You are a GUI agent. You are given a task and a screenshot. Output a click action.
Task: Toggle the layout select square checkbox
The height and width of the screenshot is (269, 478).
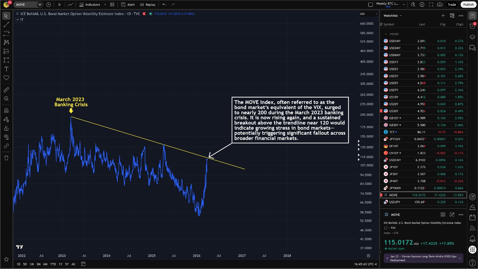370,5
